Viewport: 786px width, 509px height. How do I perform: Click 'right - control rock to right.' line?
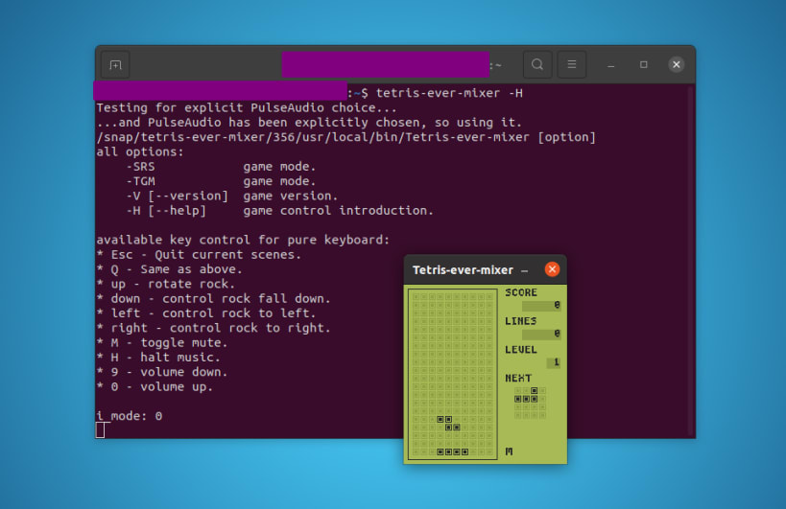pos(214,329)
